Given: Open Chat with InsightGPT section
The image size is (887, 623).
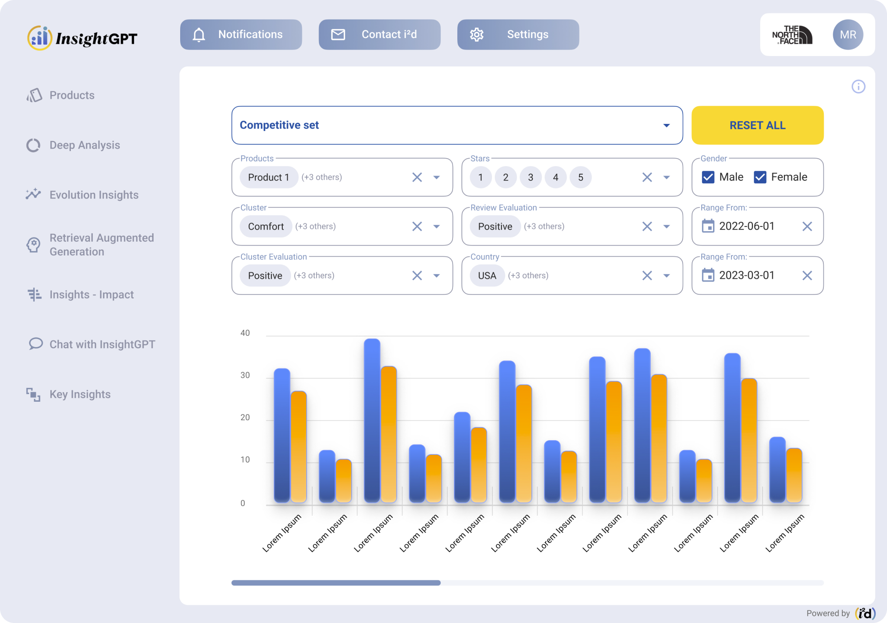Looking at the screenshot, I should (102, 344).
